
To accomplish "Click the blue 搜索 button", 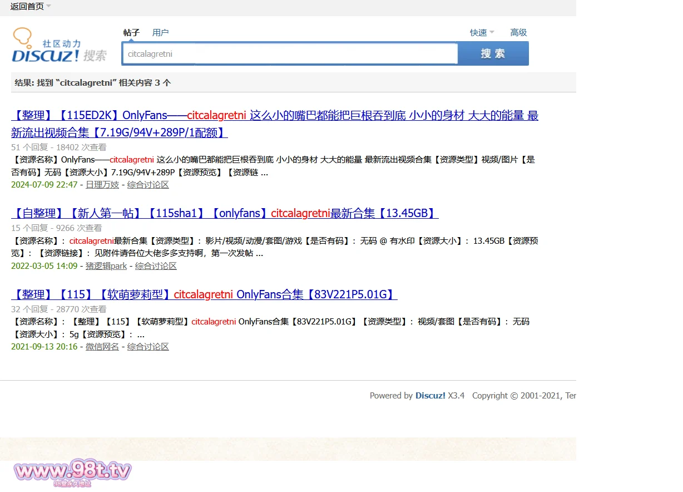I will tap(493, 54).
